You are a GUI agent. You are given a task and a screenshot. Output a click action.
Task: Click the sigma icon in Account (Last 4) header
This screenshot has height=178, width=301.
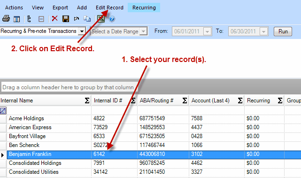240,101
